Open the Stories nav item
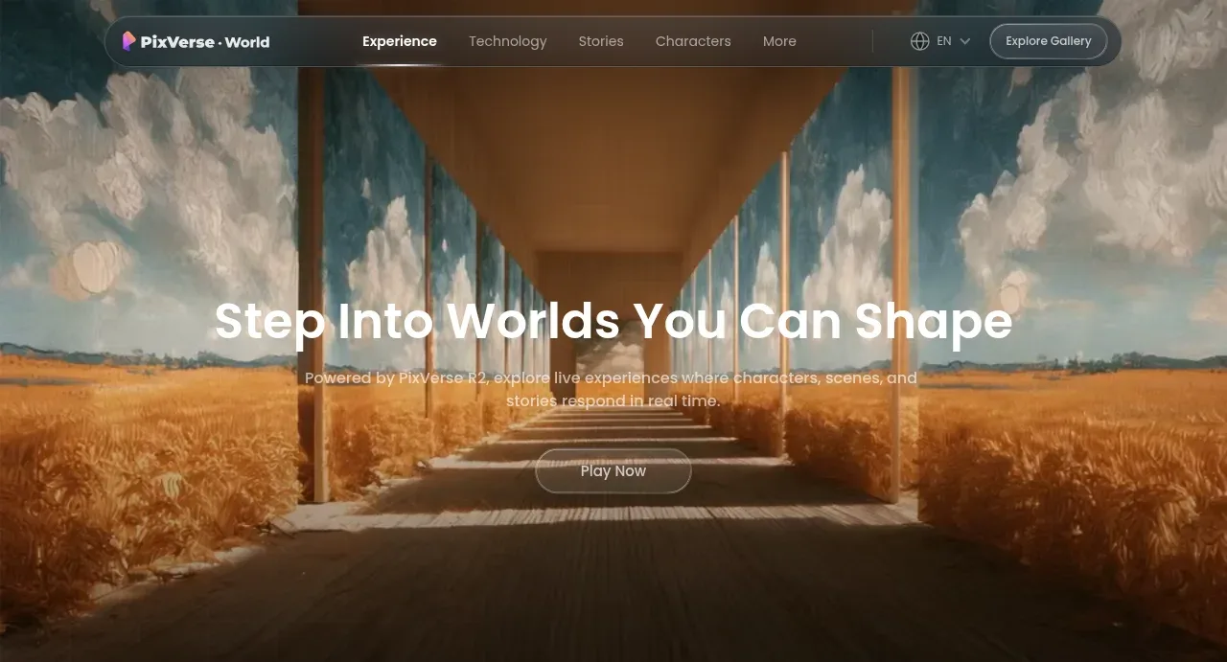Screen dimensions: 1227x662 coord(601,41)
